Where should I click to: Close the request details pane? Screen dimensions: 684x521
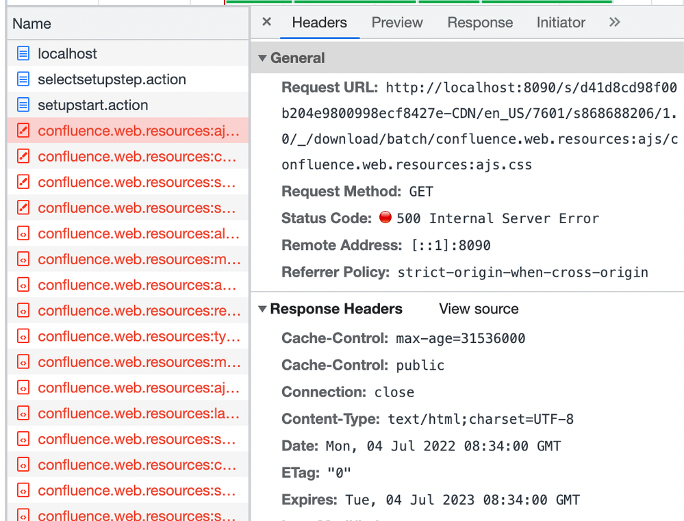click(267, 22)
